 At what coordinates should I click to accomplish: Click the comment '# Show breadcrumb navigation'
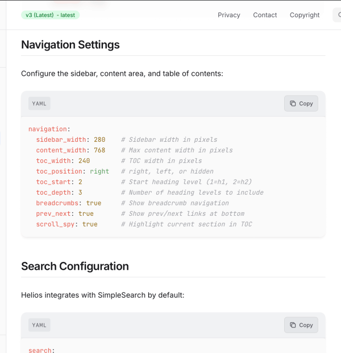pos(175,203)
